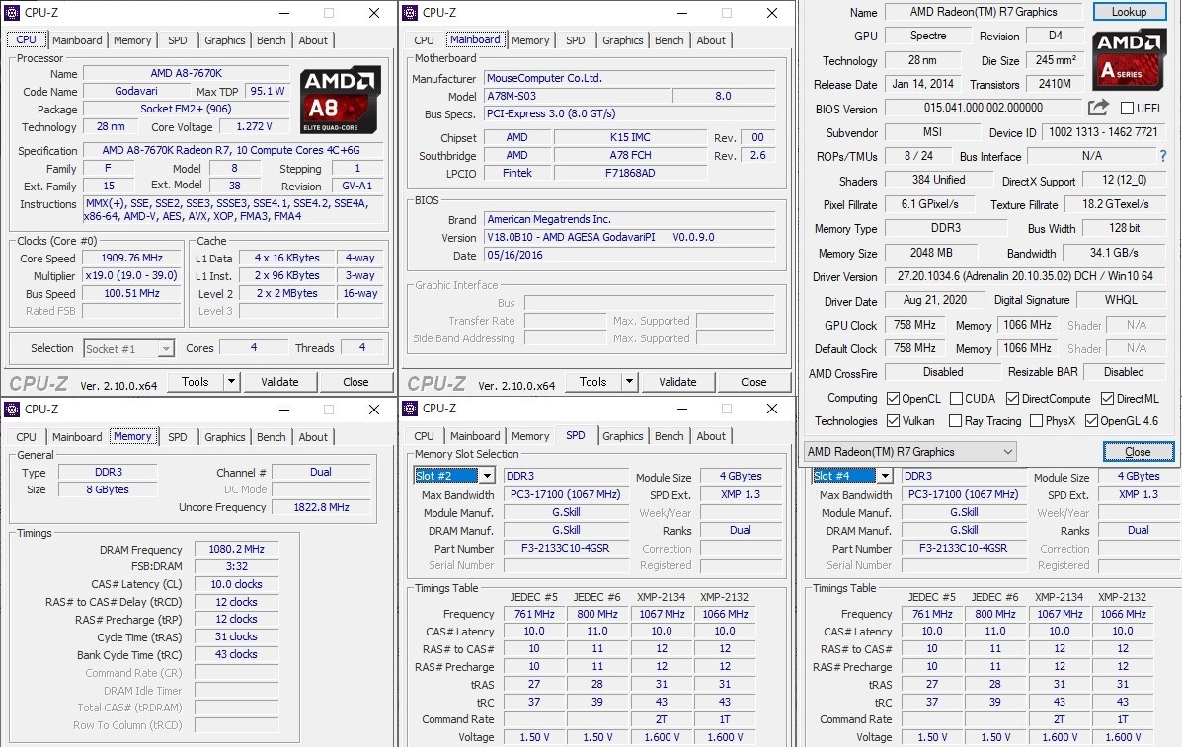Open the Slot #2 memory slot dropdown
Viewport: 1182px width, 747px height.
pos(488,476)
